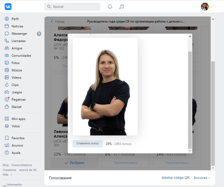Click the Información footer text
Viewport: 224px width, 187px height.
point(14,185)
